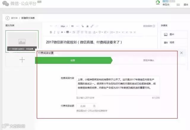Click the redo arrow in editor toolbar
The image size is (190, 130).
coord(56,26)
